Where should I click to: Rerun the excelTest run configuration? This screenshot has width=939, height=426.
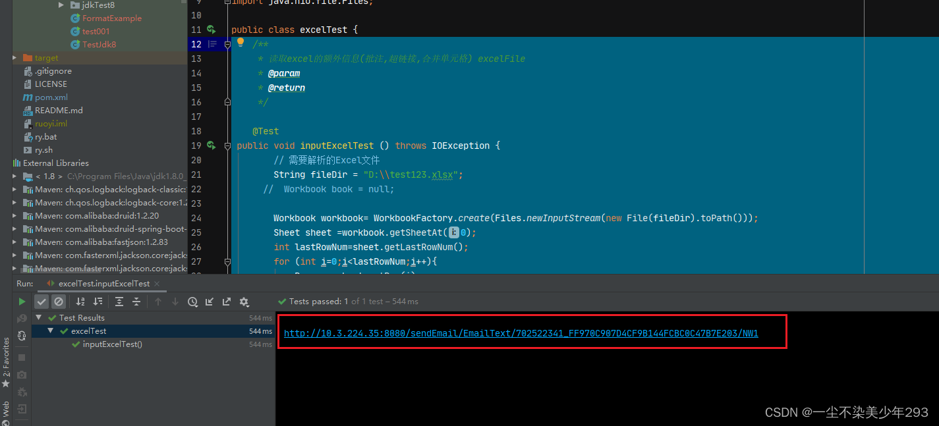click(22, 301)
